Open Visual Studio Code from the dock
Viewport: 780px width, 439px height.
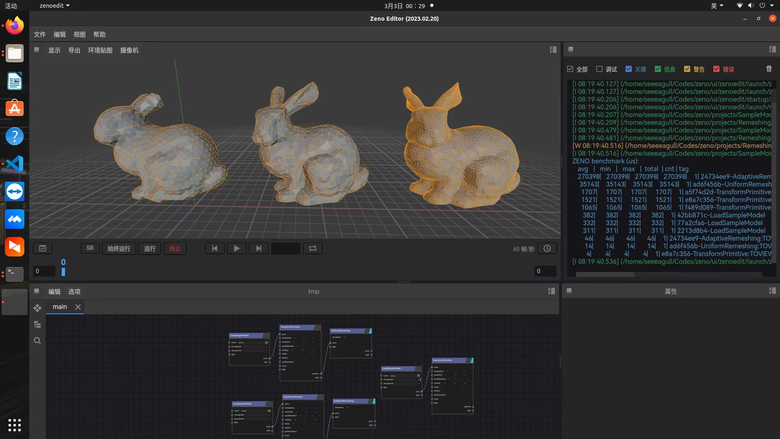point(15,164)
